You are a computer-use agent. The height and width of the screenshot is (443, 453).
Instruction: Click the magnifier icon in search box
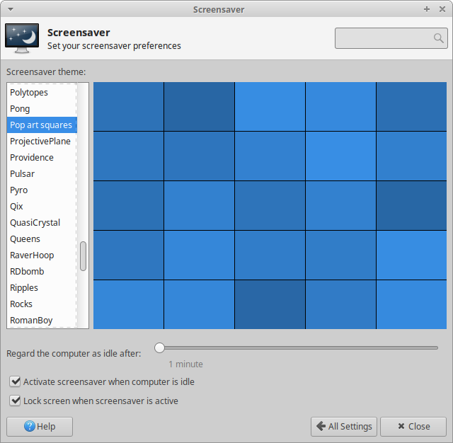point(438,38)
